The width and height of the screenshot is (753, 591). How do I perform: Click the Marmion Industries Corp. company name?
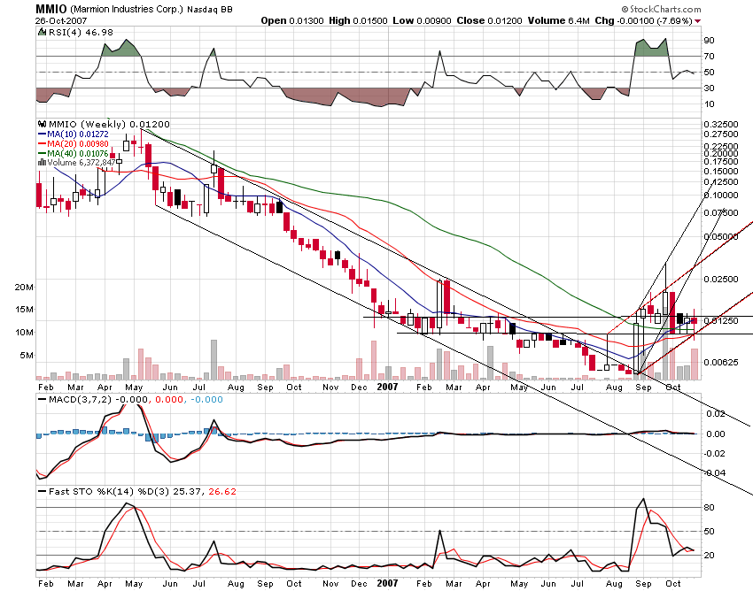[127, 9]
